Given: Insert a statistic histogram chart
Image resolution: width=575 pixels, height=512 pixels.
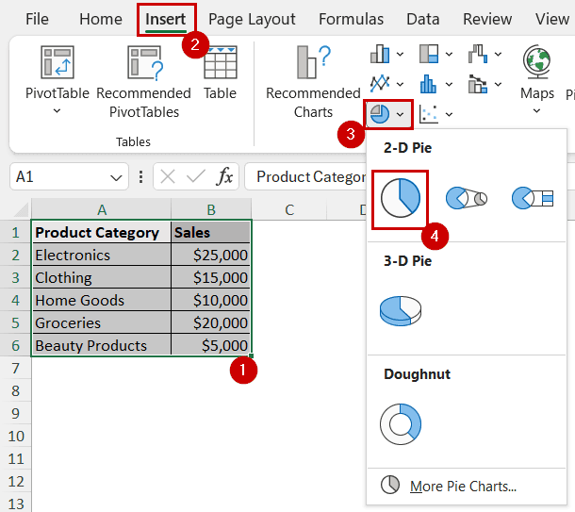Looking at the screenshot, I should tap(428, 84).
